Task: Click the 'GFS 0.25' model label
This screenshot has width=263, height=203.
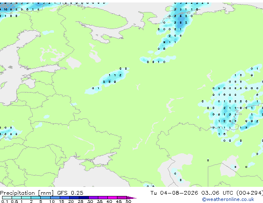Action: 70,193
